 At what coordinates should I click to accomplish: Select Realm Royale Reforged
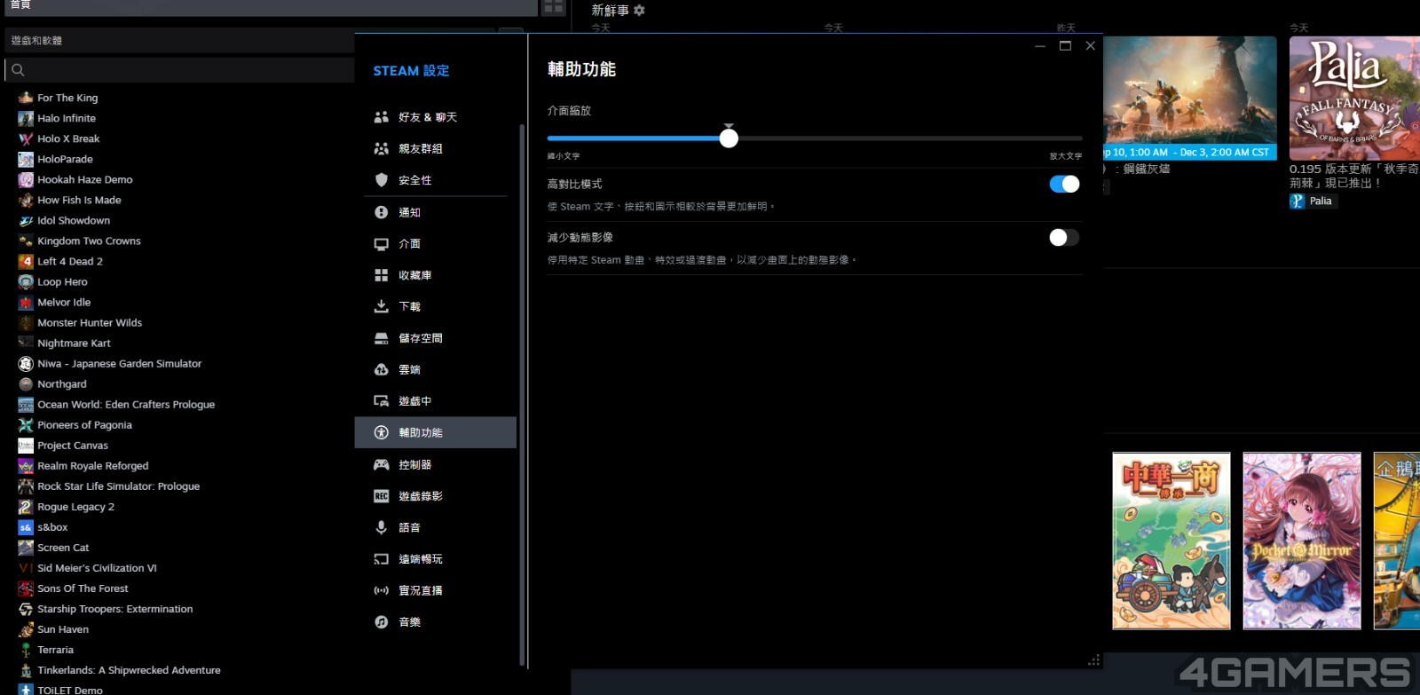[x=93, y=465]
